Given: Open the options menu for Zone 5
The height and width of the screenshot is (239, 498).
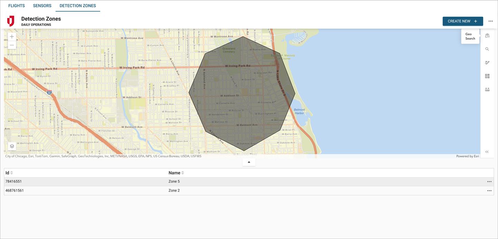Looking at the screenshot, I should pos(489,181).
